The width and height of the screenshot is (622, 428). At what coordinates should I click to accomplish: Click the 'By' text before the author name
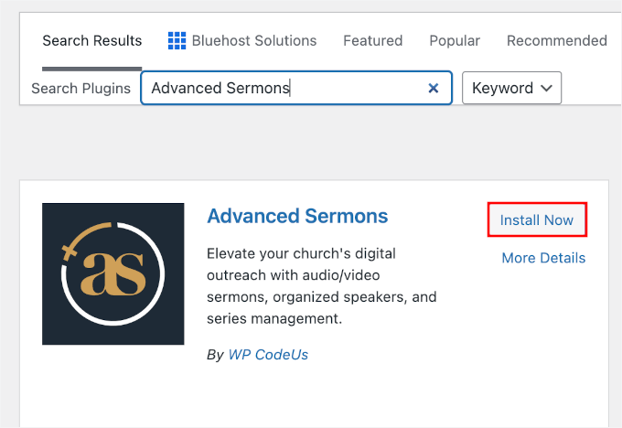click(x=215, y=355)
